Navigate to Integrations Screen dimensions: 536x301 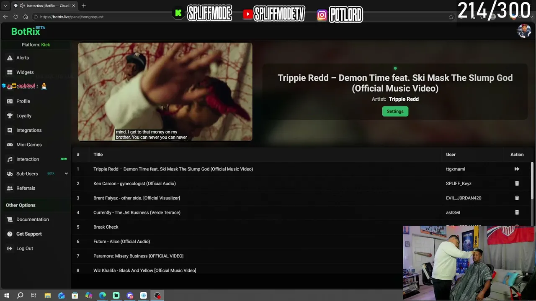pyautogui.click(x=29, y=130)
